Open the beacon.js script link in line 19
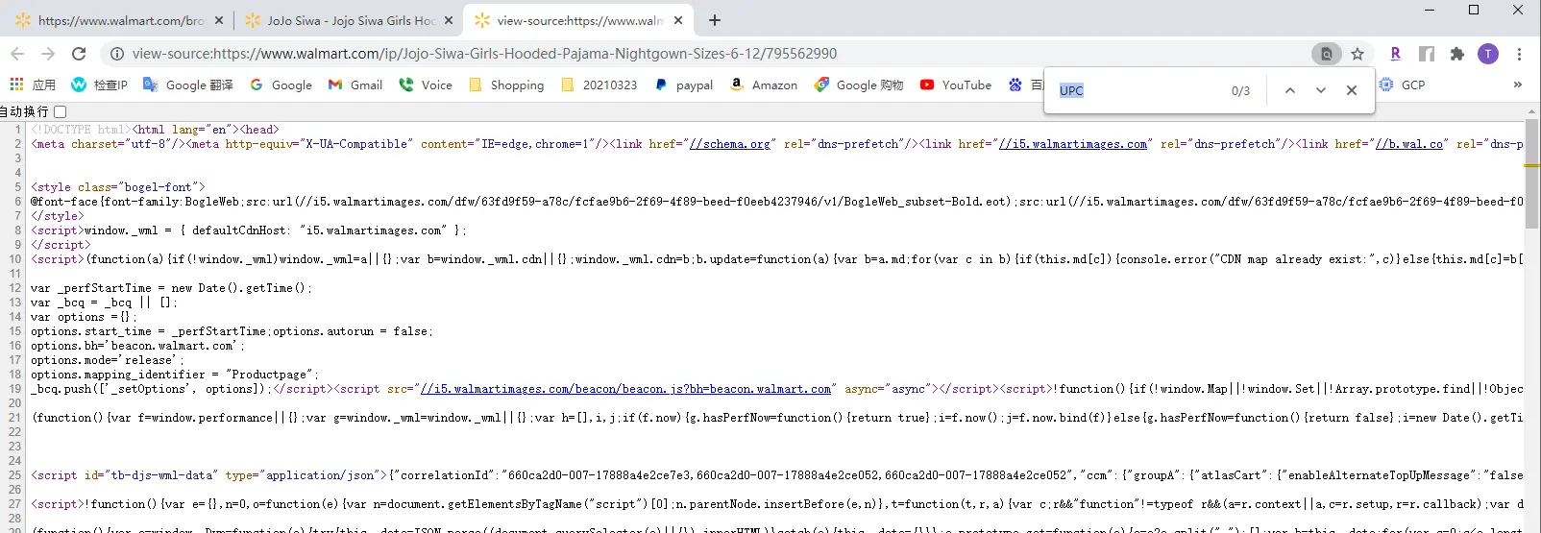The image size is (1541, 533). (625, 389)
